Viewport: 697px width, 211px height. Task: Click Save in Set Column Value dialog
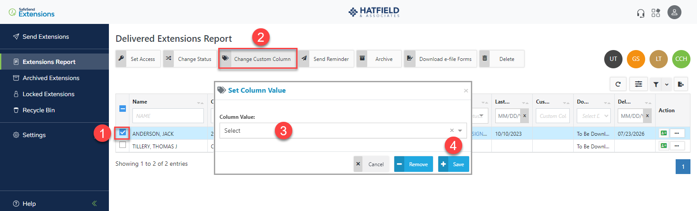453,164
